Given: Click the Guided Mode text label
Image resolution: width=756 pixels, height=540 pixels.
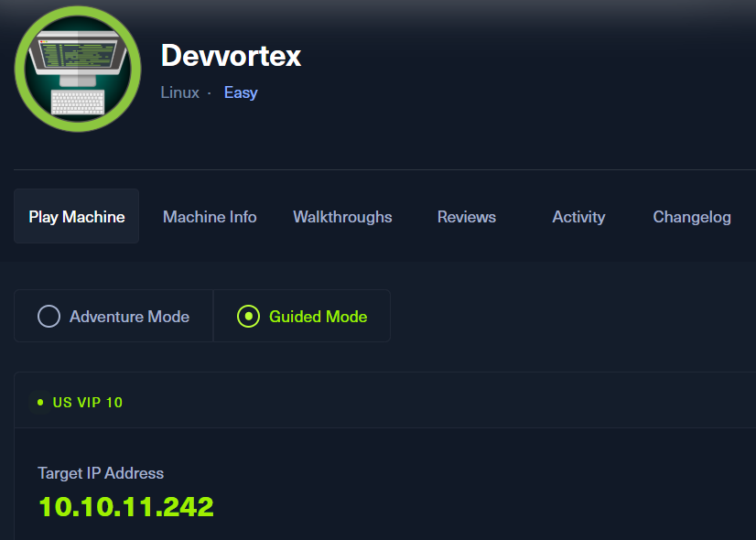Looking at the screenshot, I should coord(318,317).
